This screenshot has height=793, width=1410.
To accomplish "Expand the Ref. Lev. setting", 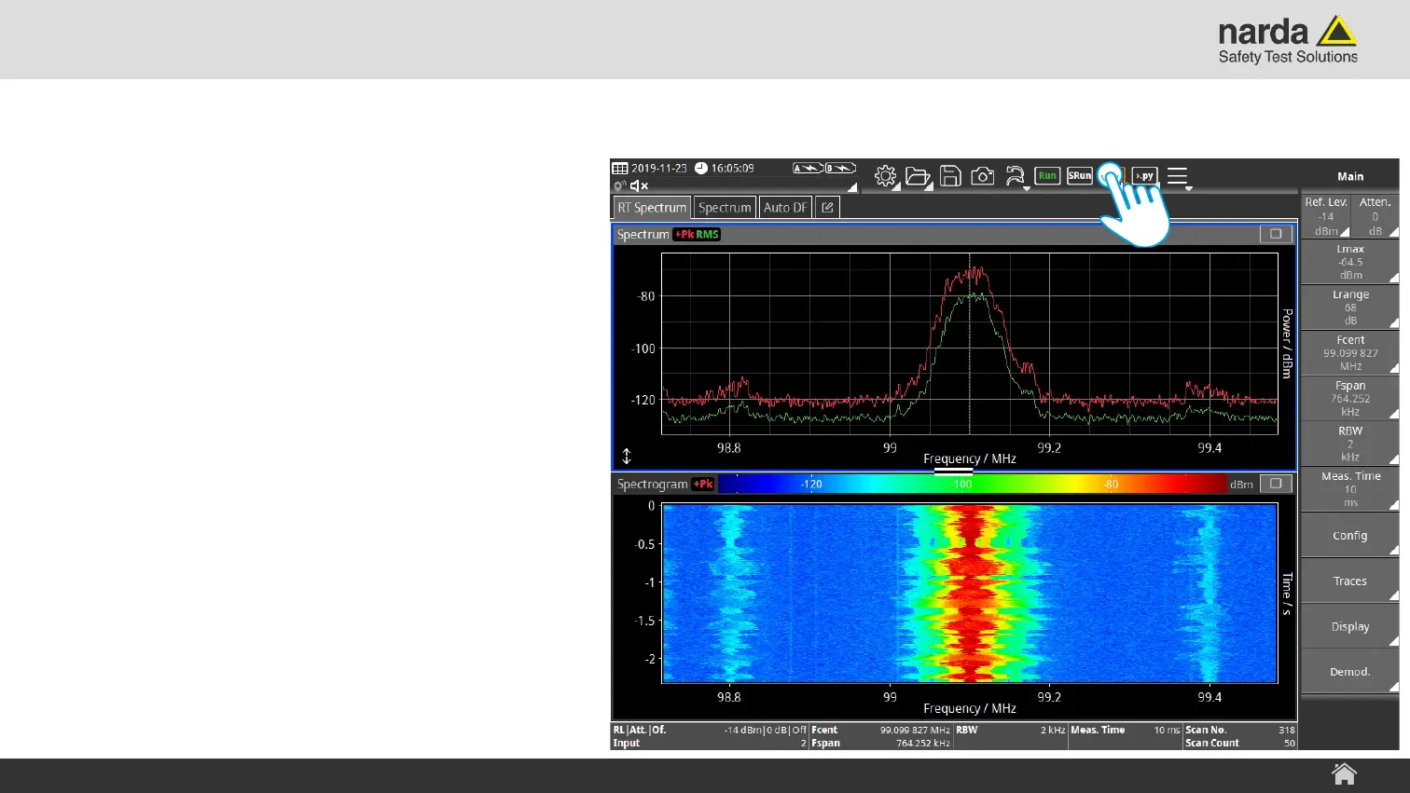I will (x=1325, y=216).
